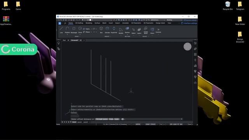Click the Create Block tool
This screenshot has width=249, height=140.
point(146,30)
